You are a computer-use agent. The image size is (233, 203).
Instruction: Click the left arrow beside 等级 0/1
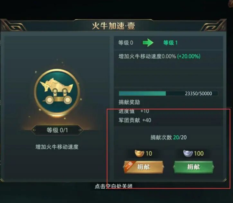click(x=34, y=130)
